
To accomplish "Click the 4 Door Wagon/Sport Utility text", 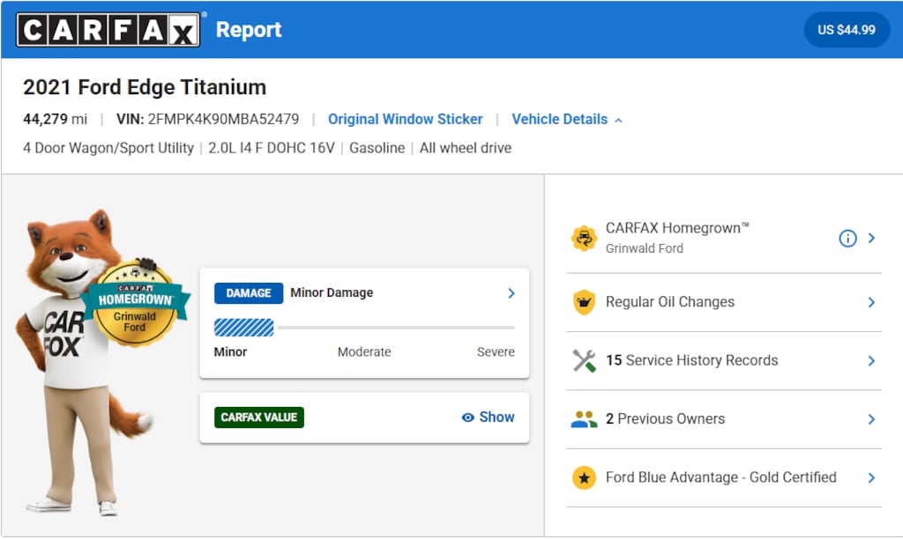I will [108, 148].
